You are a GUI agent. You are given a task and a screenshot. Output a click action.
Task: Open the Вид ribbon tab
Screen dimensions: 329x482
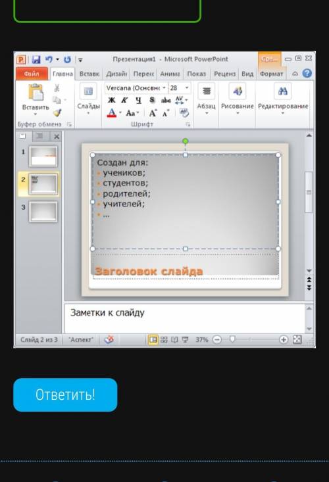pyautogui.click(x=247, y=74)
